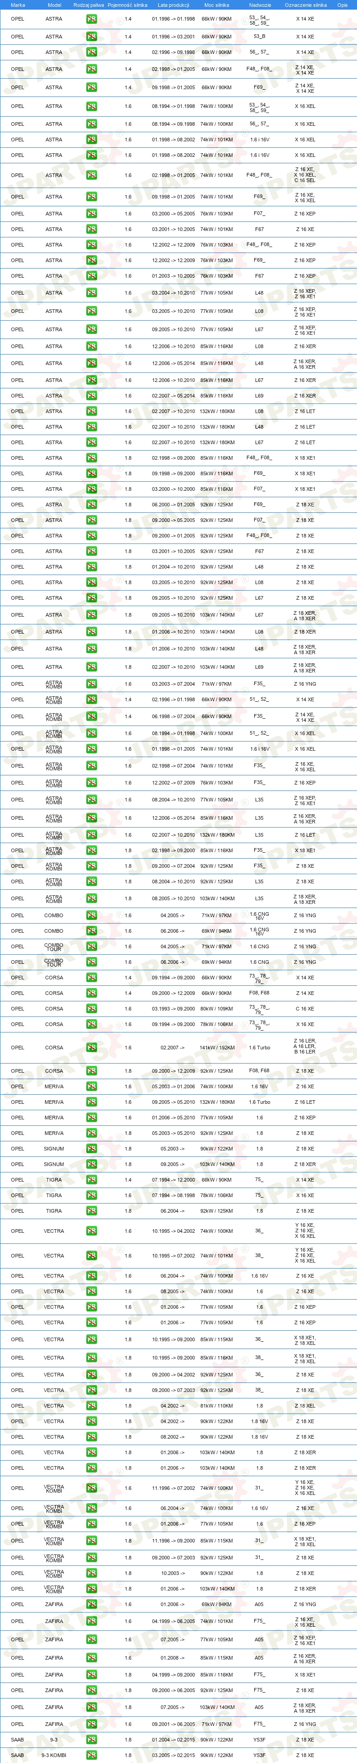Select the '141kW / 192KM' power cell
The image size is (357, 1763).
216,1048
